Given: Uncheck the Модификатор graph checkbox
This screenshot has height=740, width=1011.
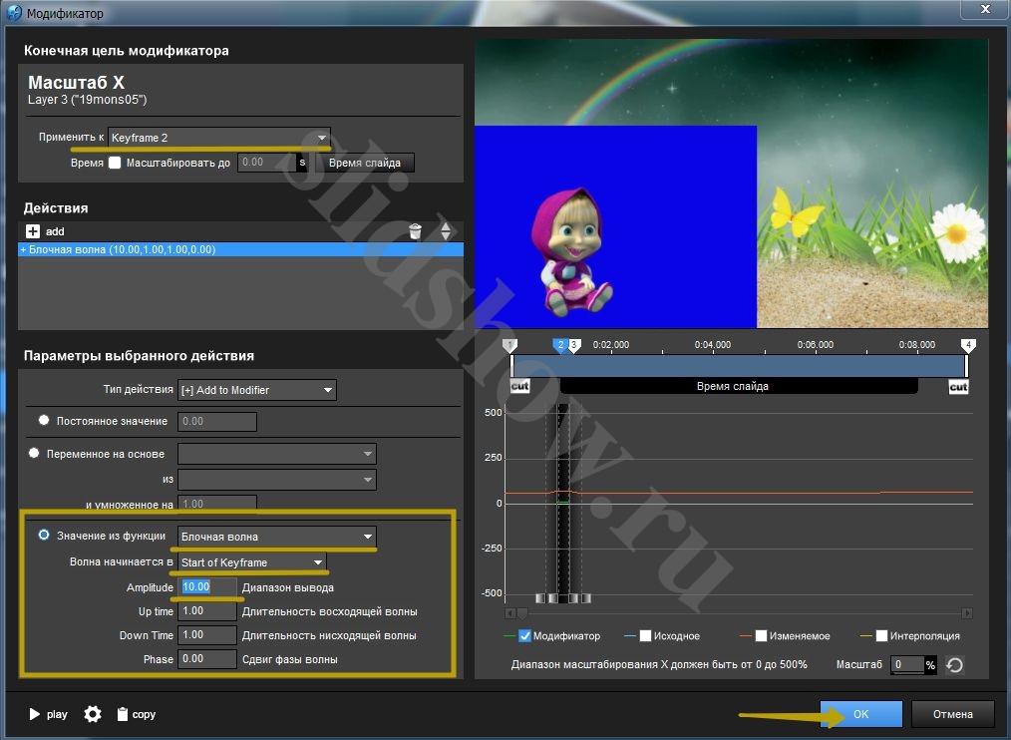Looking at the screenshot, I should [524, 635].
